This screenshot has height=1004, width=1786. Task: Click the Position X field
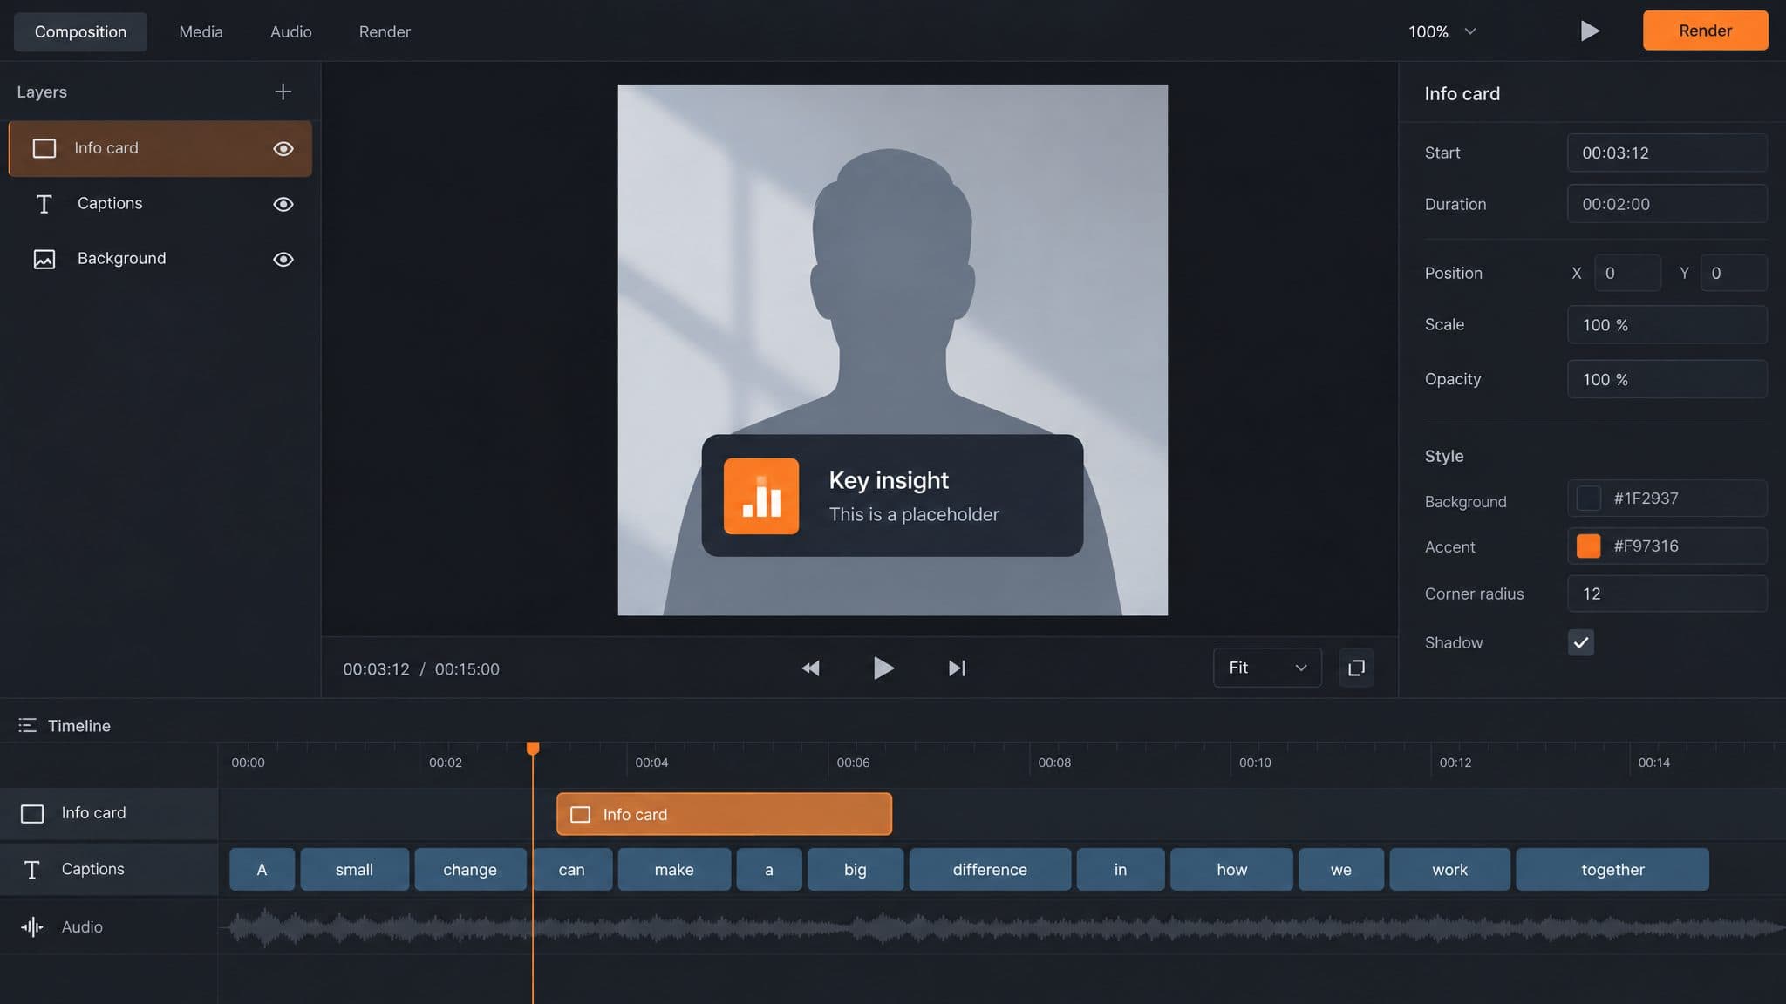coord(1627,273)
